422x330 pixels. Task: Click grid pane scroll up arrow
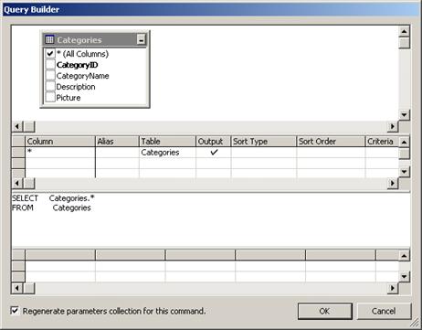404,142
